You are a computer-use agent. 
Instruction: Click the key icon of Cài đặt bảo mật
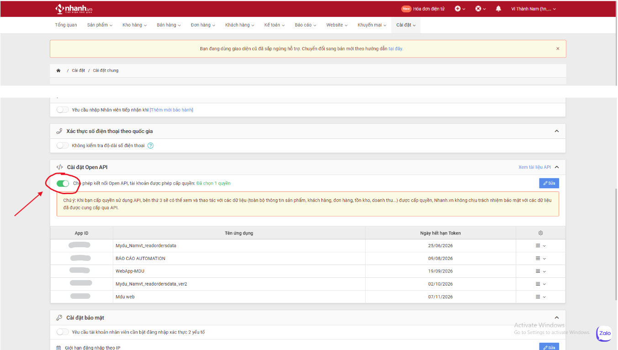tap(59, 318)
